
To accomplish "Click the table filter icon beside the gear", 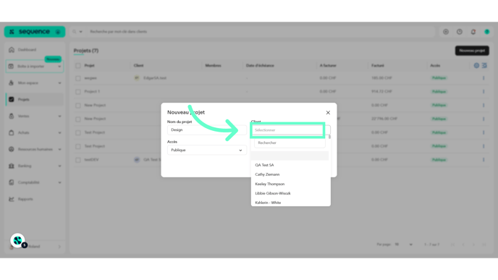I will 484,65.
